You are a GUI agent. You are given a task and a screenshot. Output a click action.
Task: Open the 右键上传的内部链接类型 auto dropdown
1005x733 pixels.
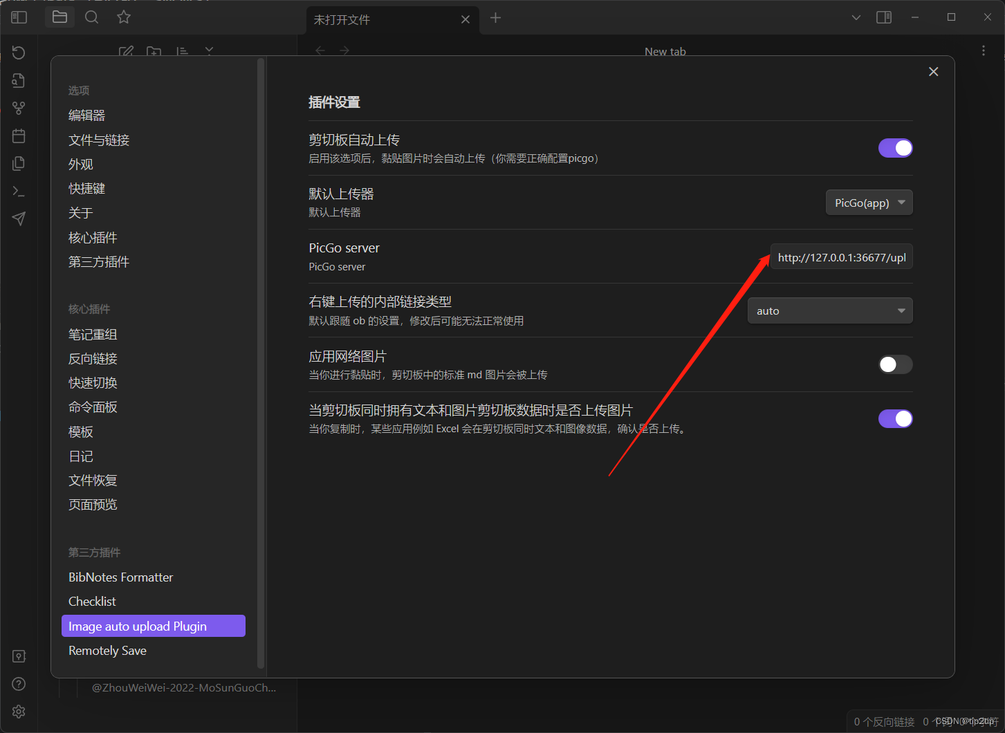[830, 310]
